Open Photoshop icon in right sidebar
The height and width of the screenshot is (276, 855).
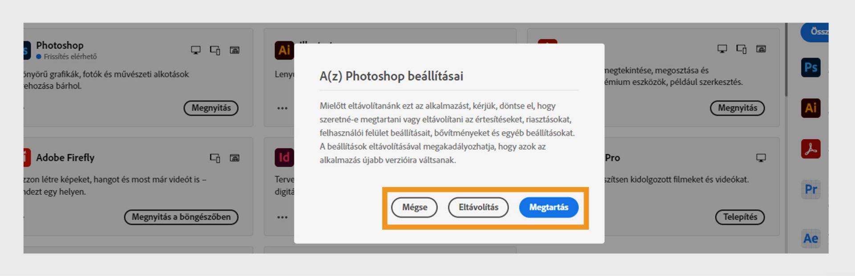[x=810, y=68]
